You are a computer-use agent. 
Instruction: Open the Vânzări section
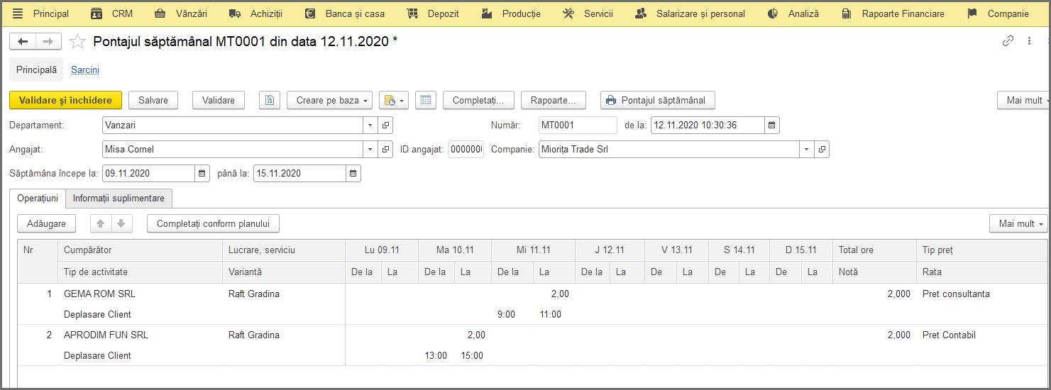point(181,13)
